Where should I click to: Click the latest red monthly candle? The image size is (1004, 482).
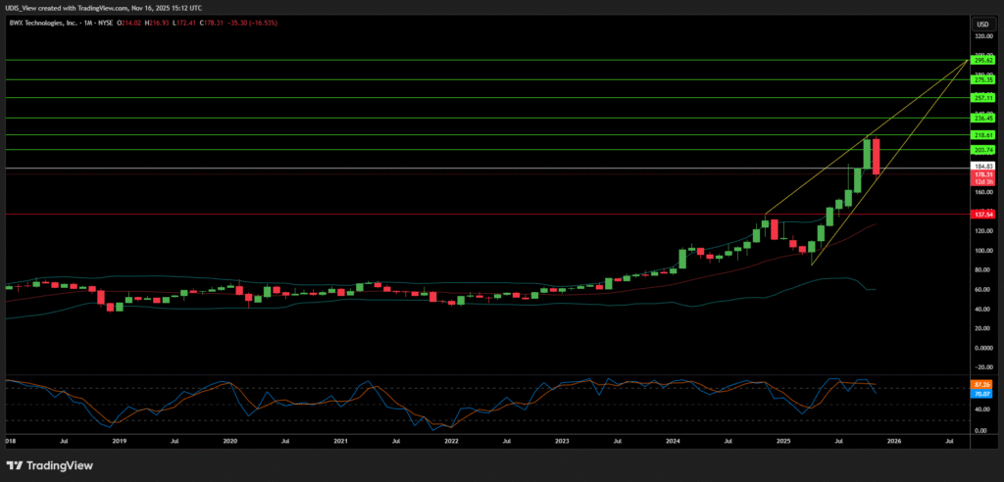point(877,157)
